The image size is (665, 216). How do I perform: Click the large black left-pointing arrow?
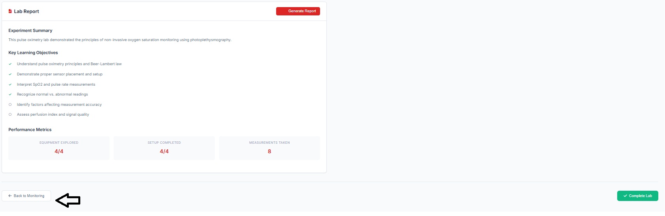[x=68, y=200]
